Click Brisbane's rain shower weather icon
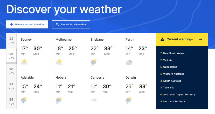215x114 pixels. coord(94,62)
